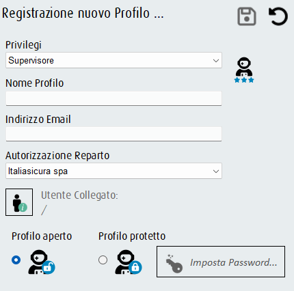The height and width of the screenshot is (291, 294).
Task: Select the Profilo aperto radio button
Action: (x=16, y=260)
